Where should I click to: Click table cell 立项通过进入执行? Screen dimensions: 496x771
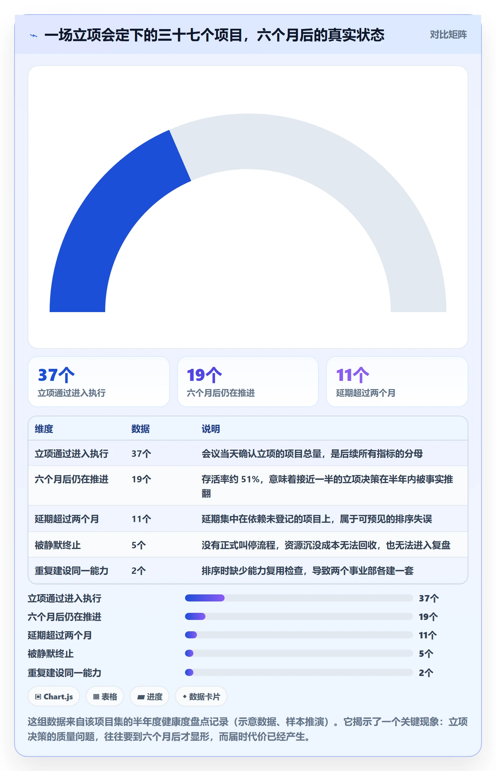[72, 454]
